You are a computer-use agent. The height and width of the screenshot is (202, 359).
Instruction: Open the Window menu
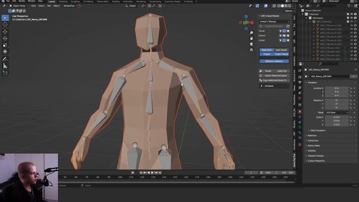point(31,1)
